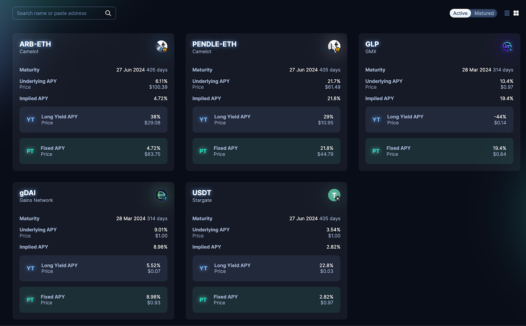Screen dimensions: 526x326
Task: Open gDAI Long Yield APY 5.52% panel
Action: click(94, 268)
